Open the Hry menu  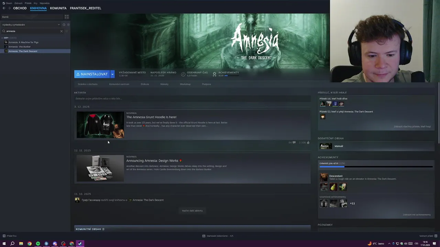pos(35,3)
